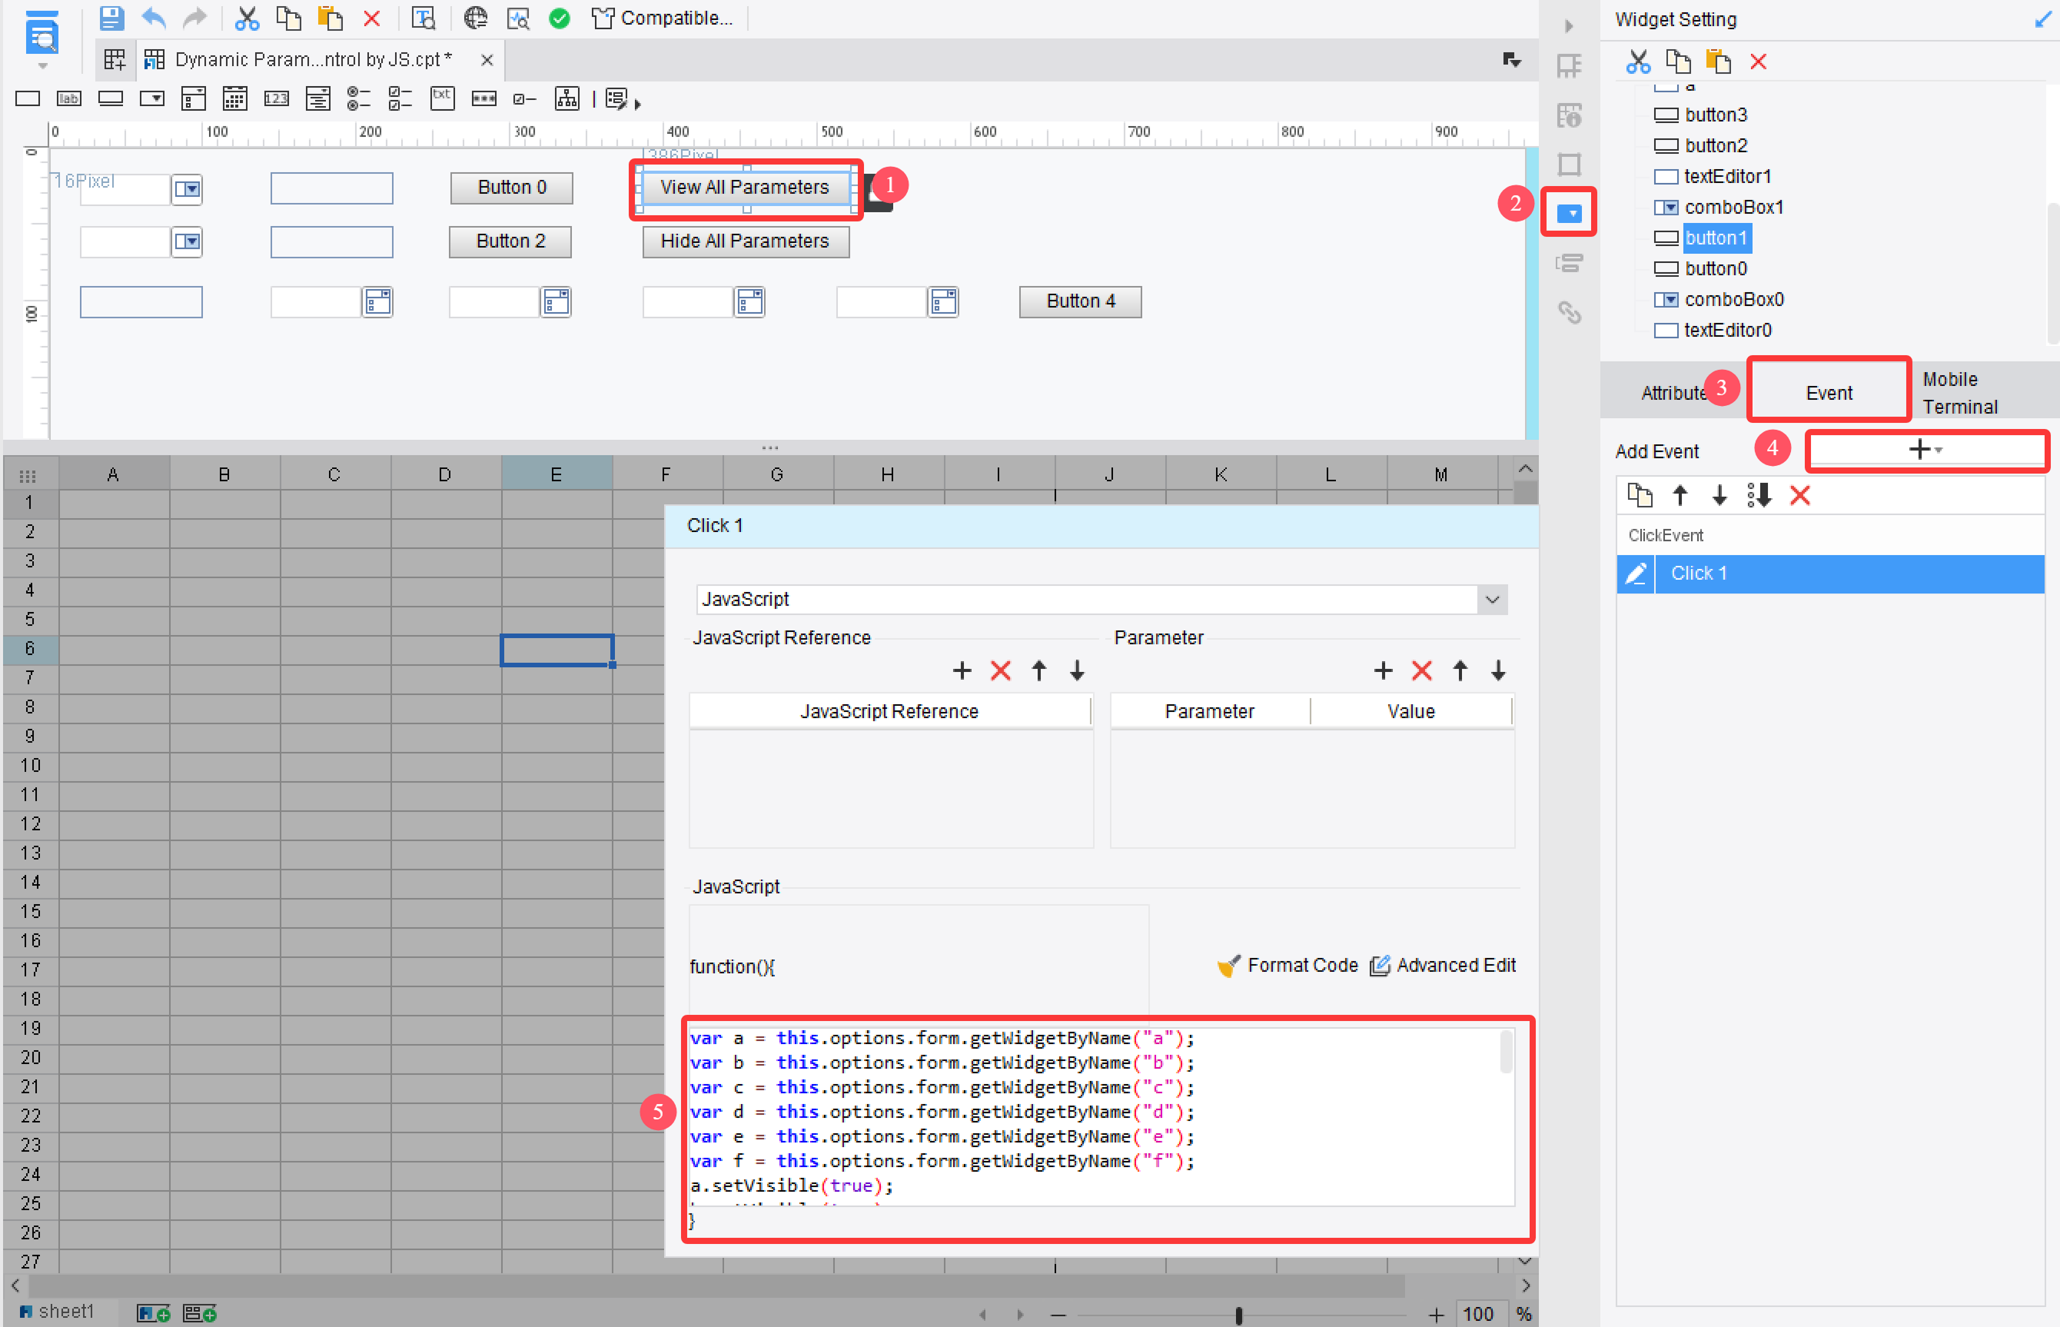Cut widget using Widget Setting scissors
Image resolution: width=2060 pixels, height=1327 pixels.
[1637, 62]
